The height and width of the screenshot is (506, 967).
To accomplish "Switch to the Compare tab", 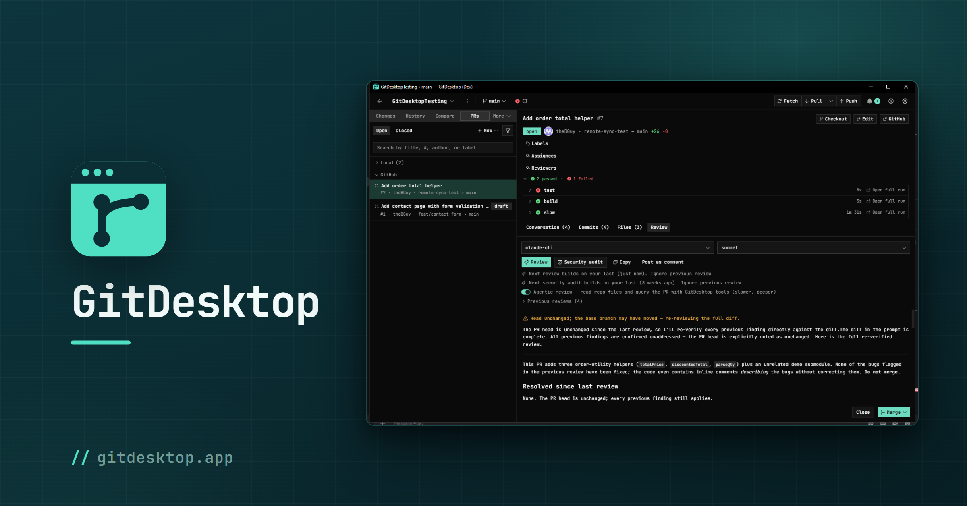I will click(x=445, y=116).
